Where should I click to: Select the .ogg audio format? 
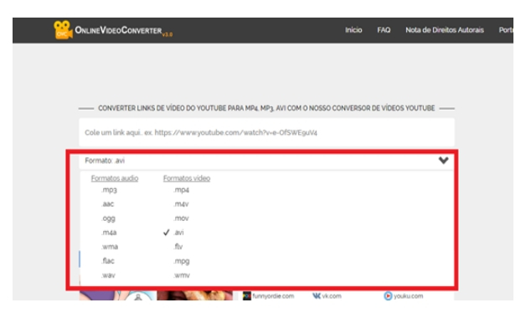click(x=108, y=218)
